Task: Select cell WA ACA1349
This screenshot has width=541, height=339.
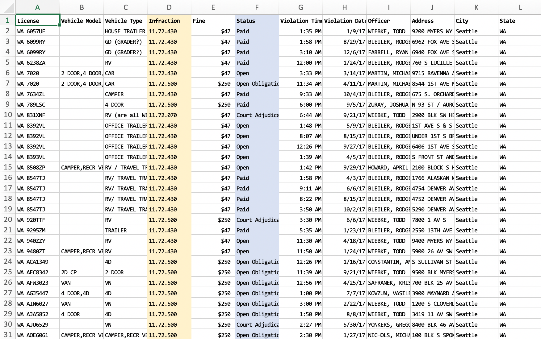Action: coord(37,262)
